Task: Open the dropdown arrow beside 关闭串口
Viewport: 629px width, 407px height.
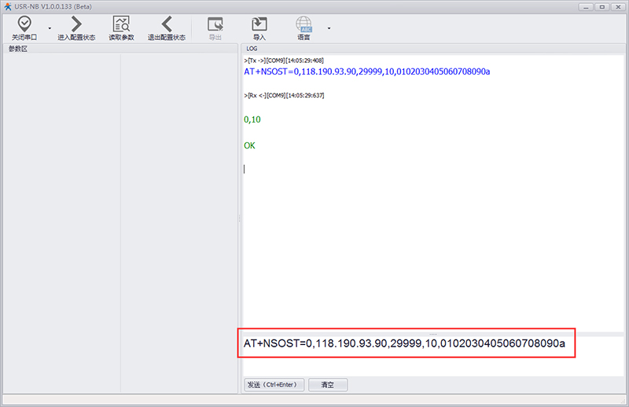Action: (x=50, y=28)
